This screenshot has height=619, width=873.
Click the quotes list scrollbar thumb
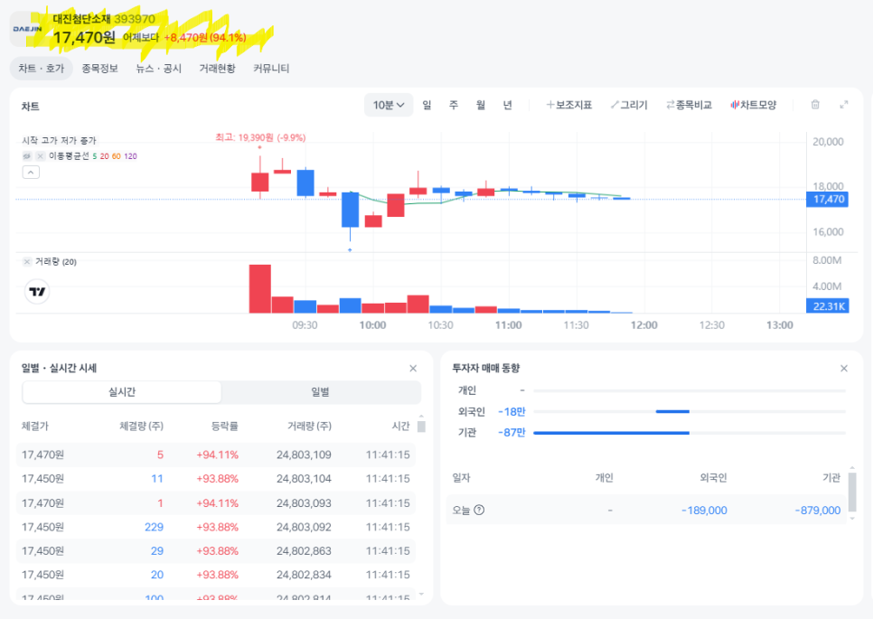tap(421, 427)
